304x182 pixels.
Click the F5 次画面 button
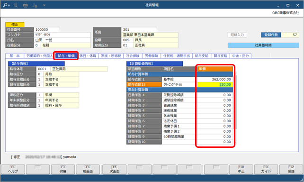[115, 169]
